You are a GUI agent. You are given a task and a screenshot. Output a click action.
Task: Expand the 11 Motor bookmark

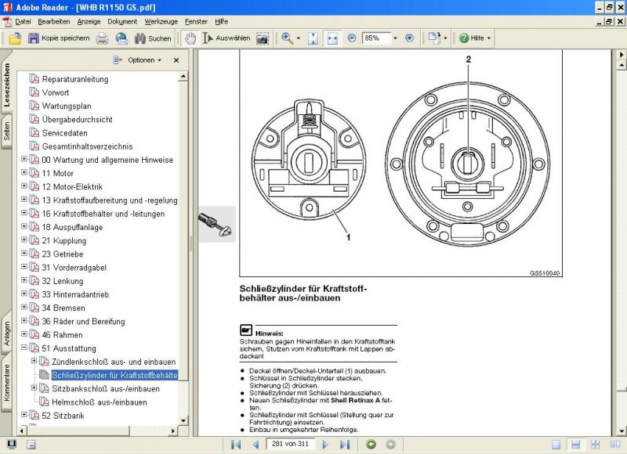pyautogui.click(x=24, y=173)
